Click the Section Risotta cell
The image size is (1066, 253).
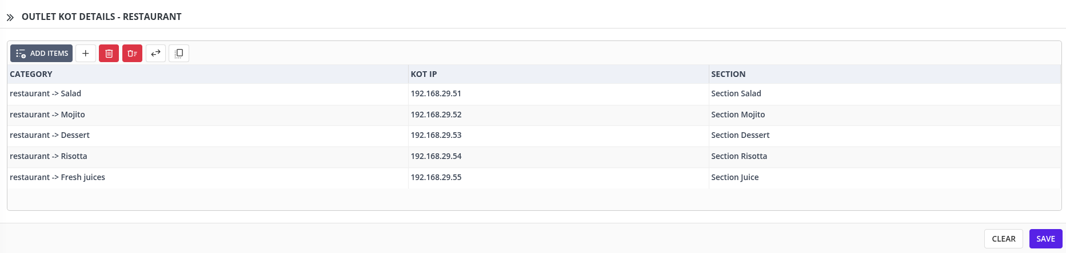pyautogui.click(x=739, y=156)
